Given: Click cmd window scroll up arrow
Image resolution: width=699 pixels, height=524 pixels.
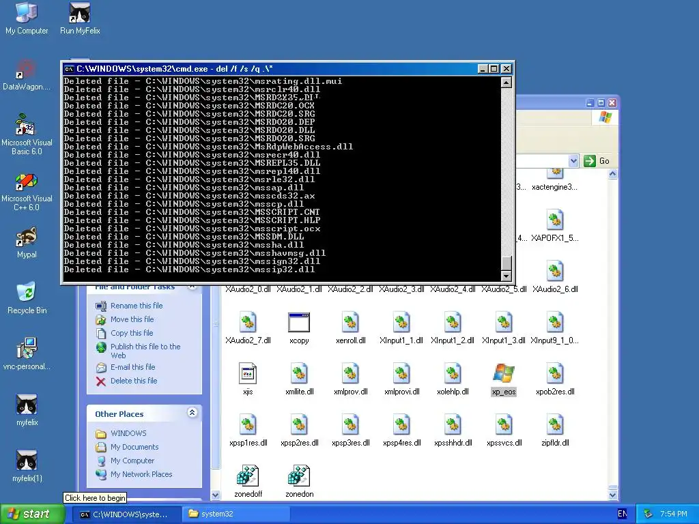Looking at the screenshot, I should 506,83.
